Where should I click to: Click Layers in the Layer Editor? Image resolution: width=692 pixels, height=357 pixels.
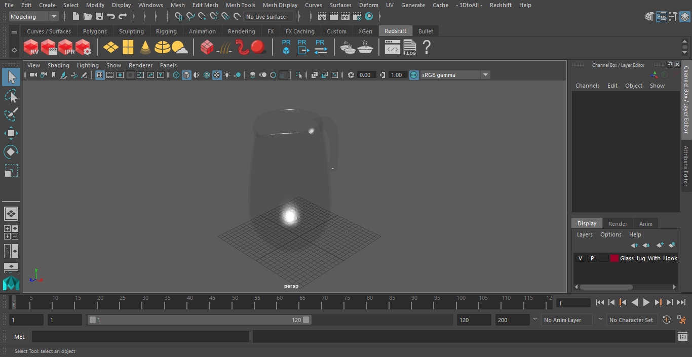[x=585, y=234]
